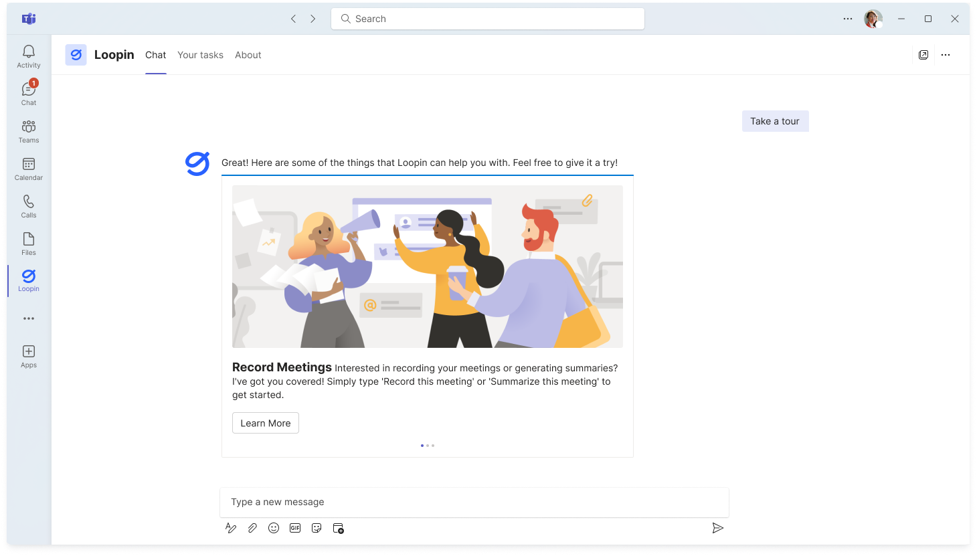Open Files in the sidebar
The height and width of the screenshot is (556, 977).
point(29,244)
